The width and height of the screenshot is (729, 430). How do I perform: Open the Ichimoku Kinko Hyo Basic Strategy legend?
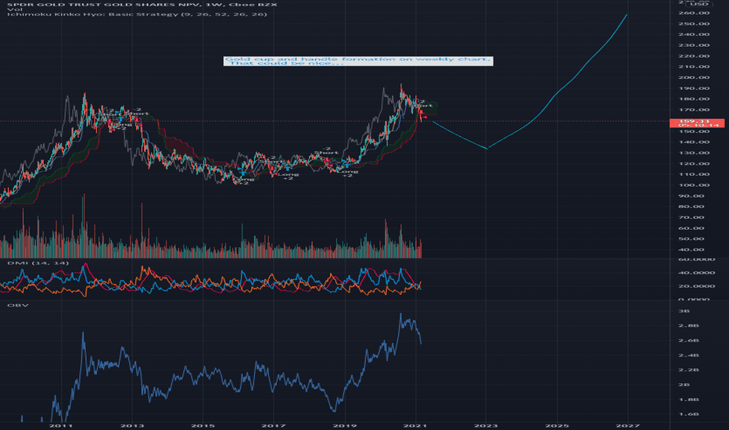137,14
